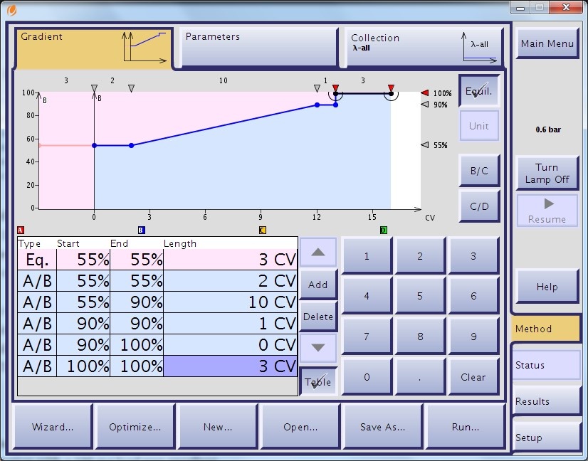Toggle the B/C solvent pair

[478, 170]
